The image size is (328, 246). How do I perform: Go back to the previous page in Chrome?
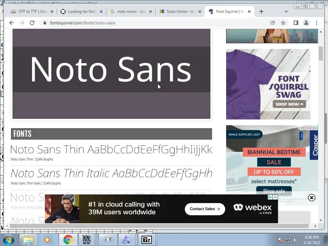12,23
